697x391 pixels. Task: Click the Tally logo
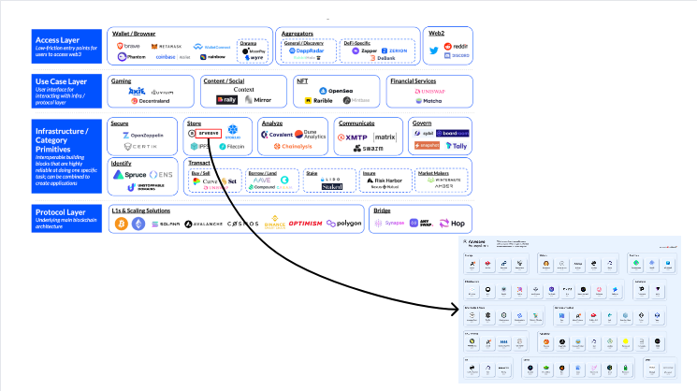(x=457, y=146)
